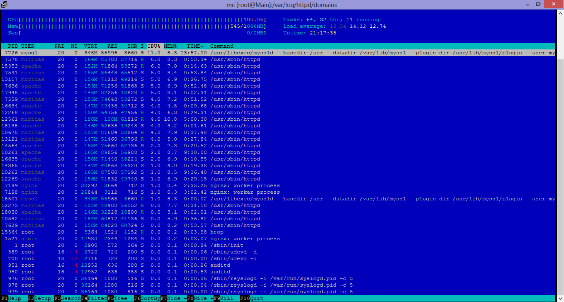
Task: Click the CPU usage meter bar
Action: click(x=137, y=19)
